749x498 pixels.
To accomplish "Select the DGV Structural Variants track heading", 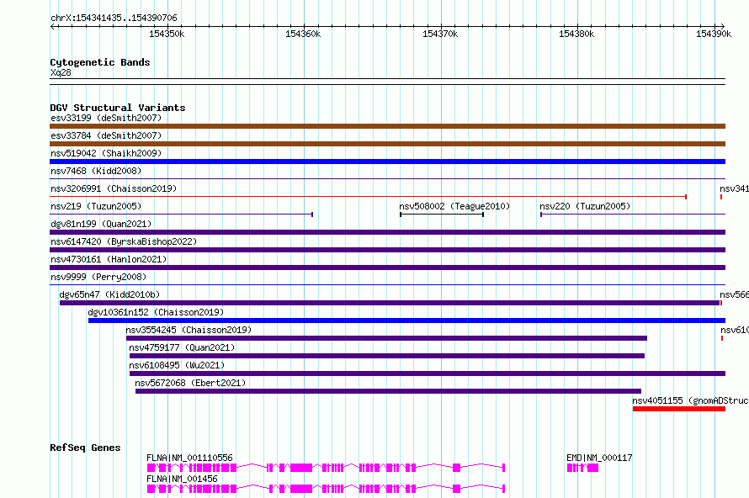I will pos(118,108).
